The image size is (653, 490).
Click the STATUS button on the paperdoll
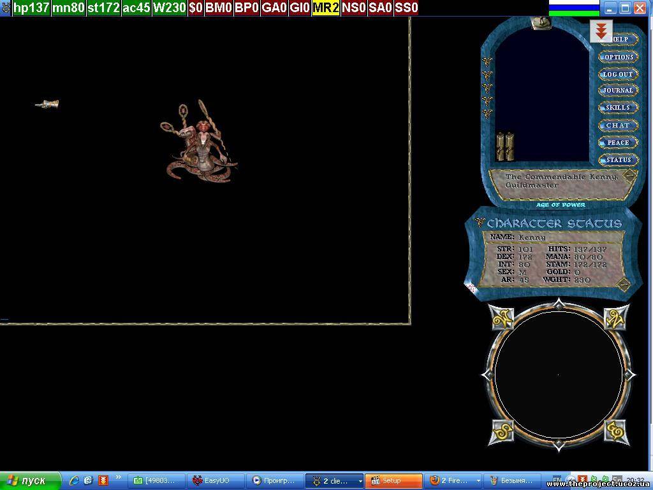point(618,160)
